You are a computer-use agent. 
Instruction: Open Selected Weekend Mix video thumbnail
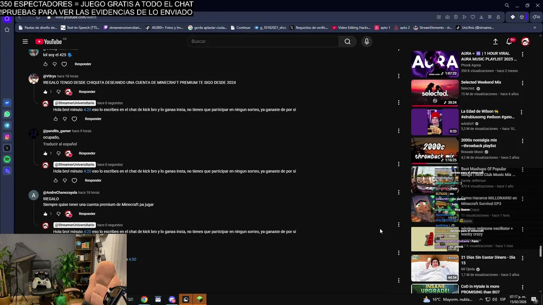coord(435,93)
